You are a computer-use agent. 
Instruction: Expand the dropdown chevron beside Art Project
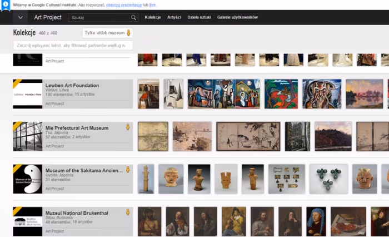point(21,17)
